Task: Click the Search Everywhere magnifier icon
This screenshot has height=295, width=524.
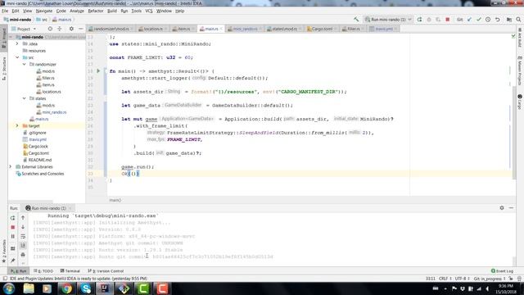Action: pyautogui.click(x=518, y=20)
